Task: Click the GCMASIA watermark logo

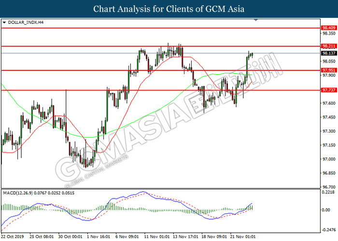Action: [x=168, y=120]
